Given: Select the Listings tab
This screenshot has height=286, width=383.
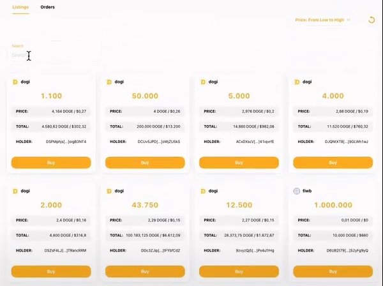Looking at the screenshot, I should [x=20, y=7].
